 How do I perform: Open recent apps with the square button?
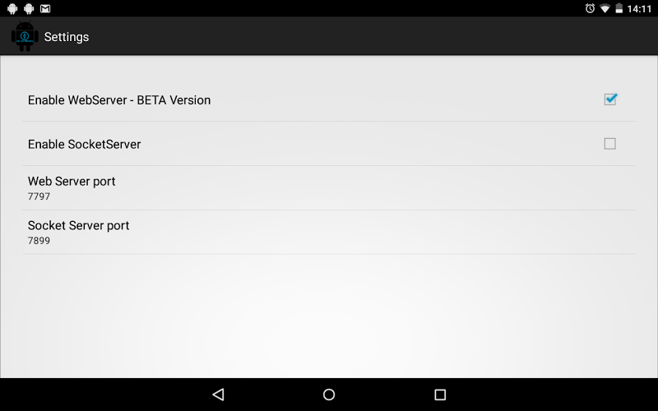click(x=440, y=395)
